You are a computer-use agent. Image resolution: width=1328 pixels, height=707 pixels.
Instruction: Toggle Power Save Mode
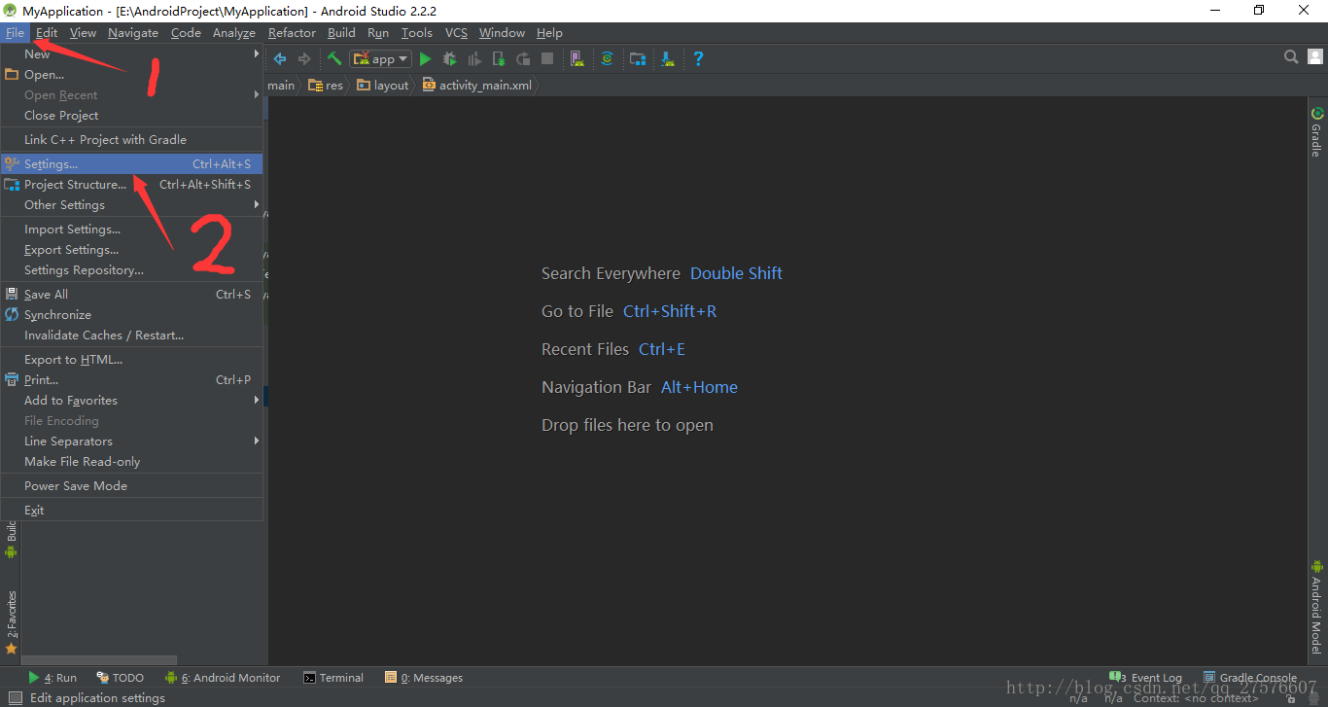(131, 485)
